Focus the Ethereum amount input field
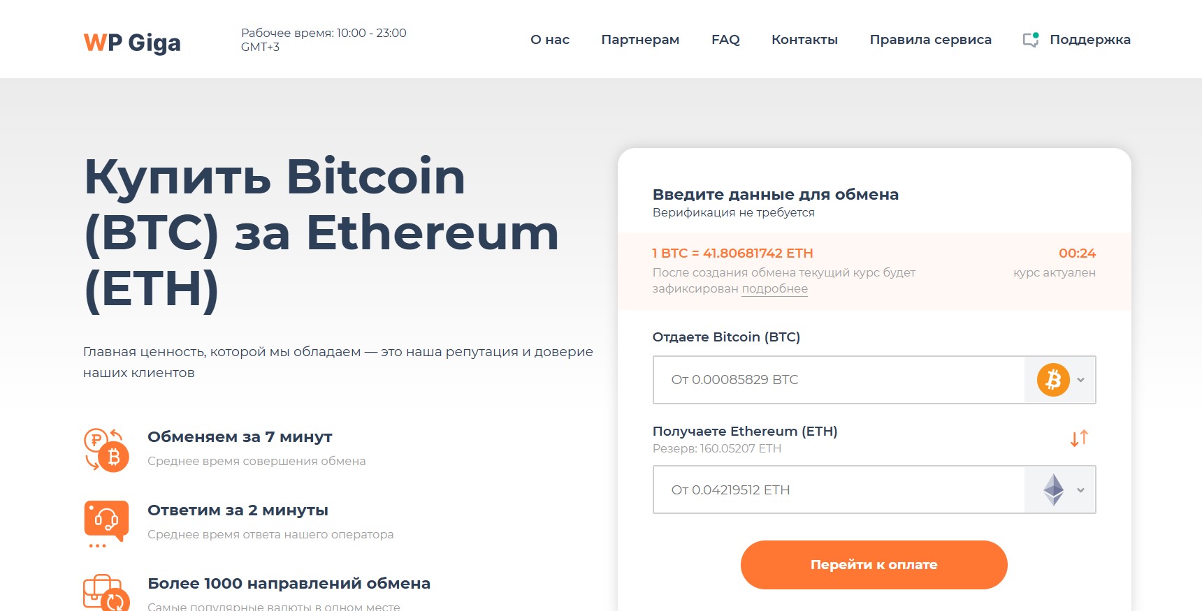This screenshot has width=1202, height=611. (x=839, y=489)
